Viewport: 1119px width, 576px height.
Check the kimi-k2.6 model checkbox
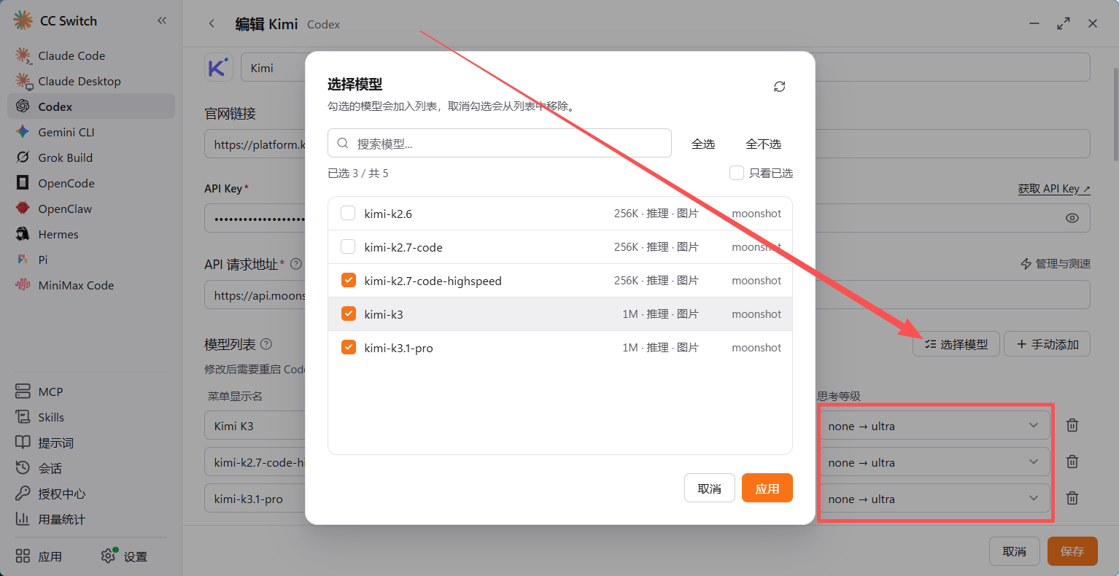(x=348, y=213)
